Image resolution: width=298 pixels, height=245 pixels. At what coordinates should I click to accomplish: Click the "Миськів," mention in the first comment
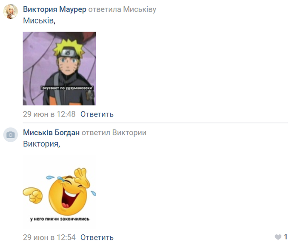[x=39, y=20]
